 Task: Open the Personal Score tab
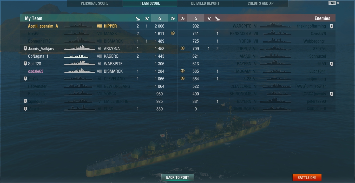tap(95, 3)
